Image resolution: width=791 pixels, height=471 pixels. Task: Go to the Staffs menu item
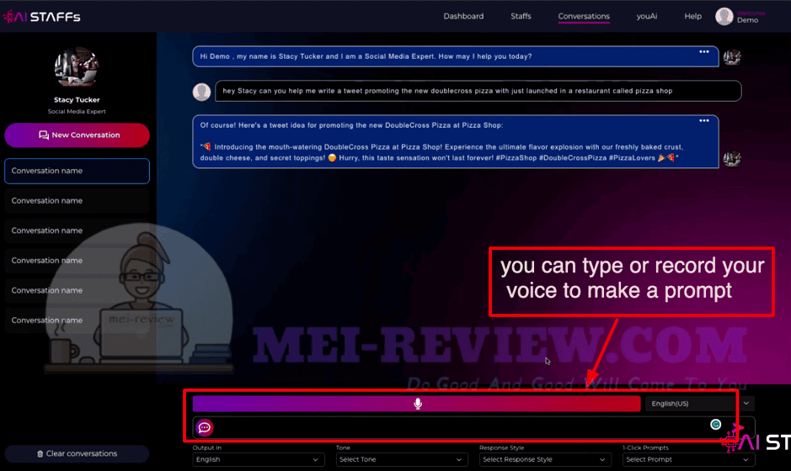[x=521, y=16]
